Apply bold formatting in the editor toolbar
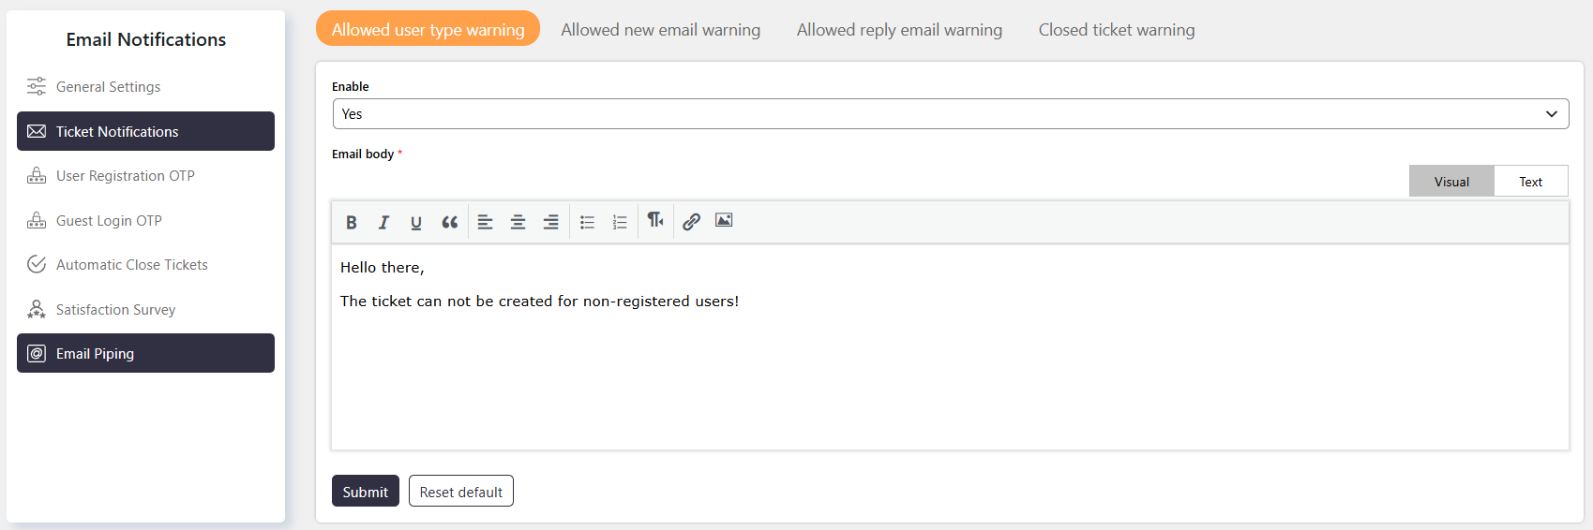The width and height of the screenshot is (1593, 530). [352, 222]
